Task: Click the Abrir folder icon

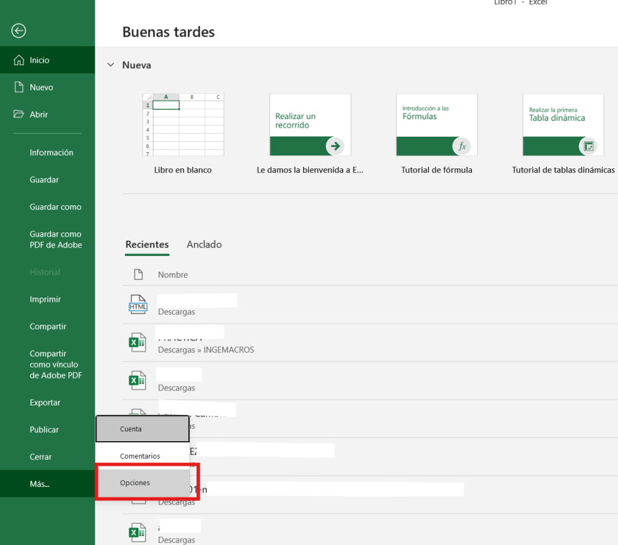Action: tap(19, 114)
